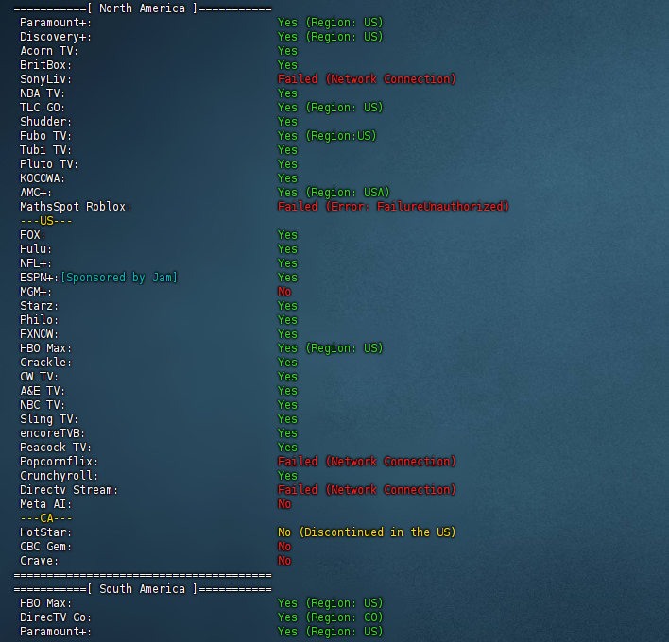Click the 'Hulu:' row label
The height and width of the screenshot is (642, 669).
click(x=36, y=249)
